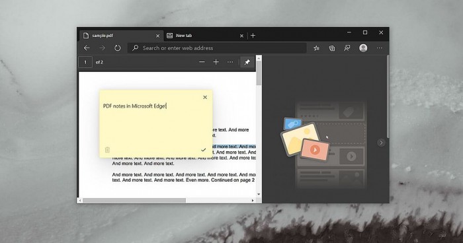Expand the Collections pane with chevron arrow
Image resolution: width=463 pixels, height=243 pixels.
pos(381,143)
